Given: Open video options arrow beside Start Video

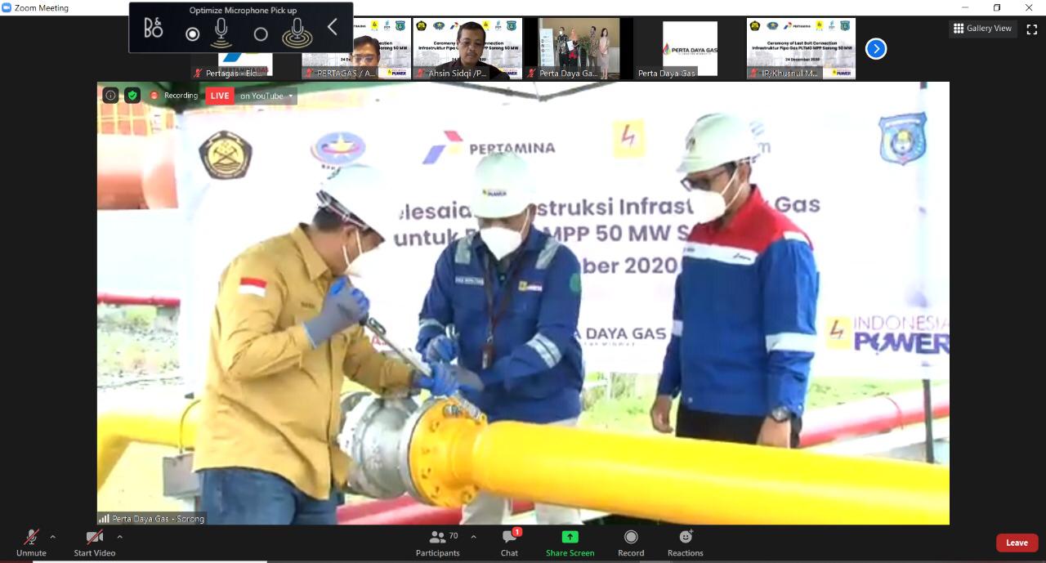Looking at the screenshot, I should tap(119, 537).
